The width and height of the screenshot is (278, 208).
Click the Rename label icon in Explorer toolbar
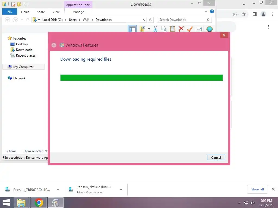click(198, 29)
